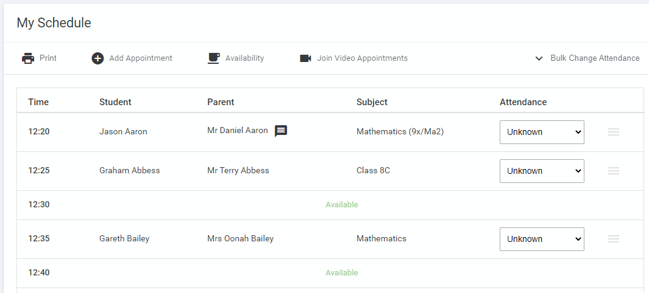
Task: Click the Availability coffee cup icon
Action: coord(214,58)
